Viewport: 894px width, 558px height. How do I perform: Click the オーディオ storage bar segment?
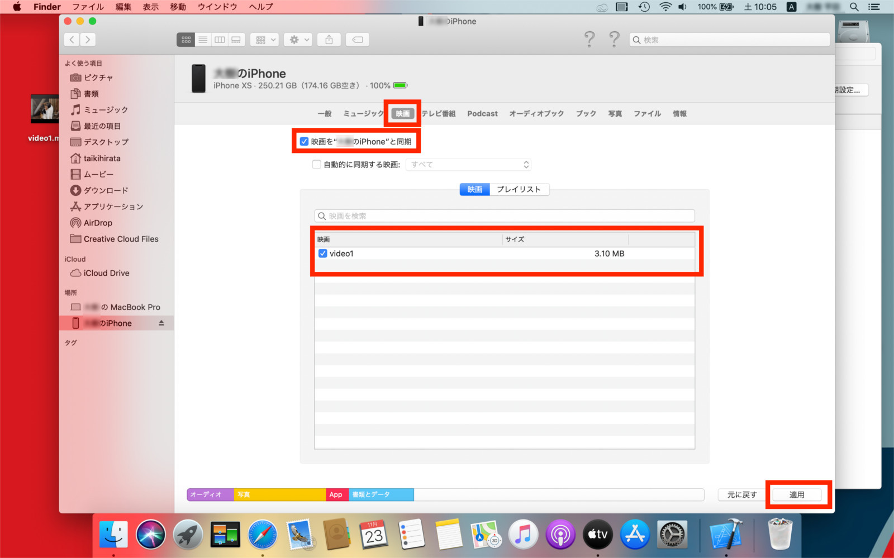[x=210, y=495]
